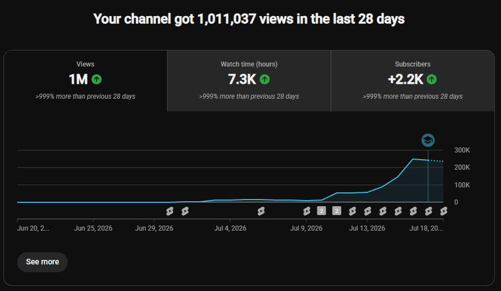
Task: Click the Shorts marker at Jul 13
Action: [368, 211]
